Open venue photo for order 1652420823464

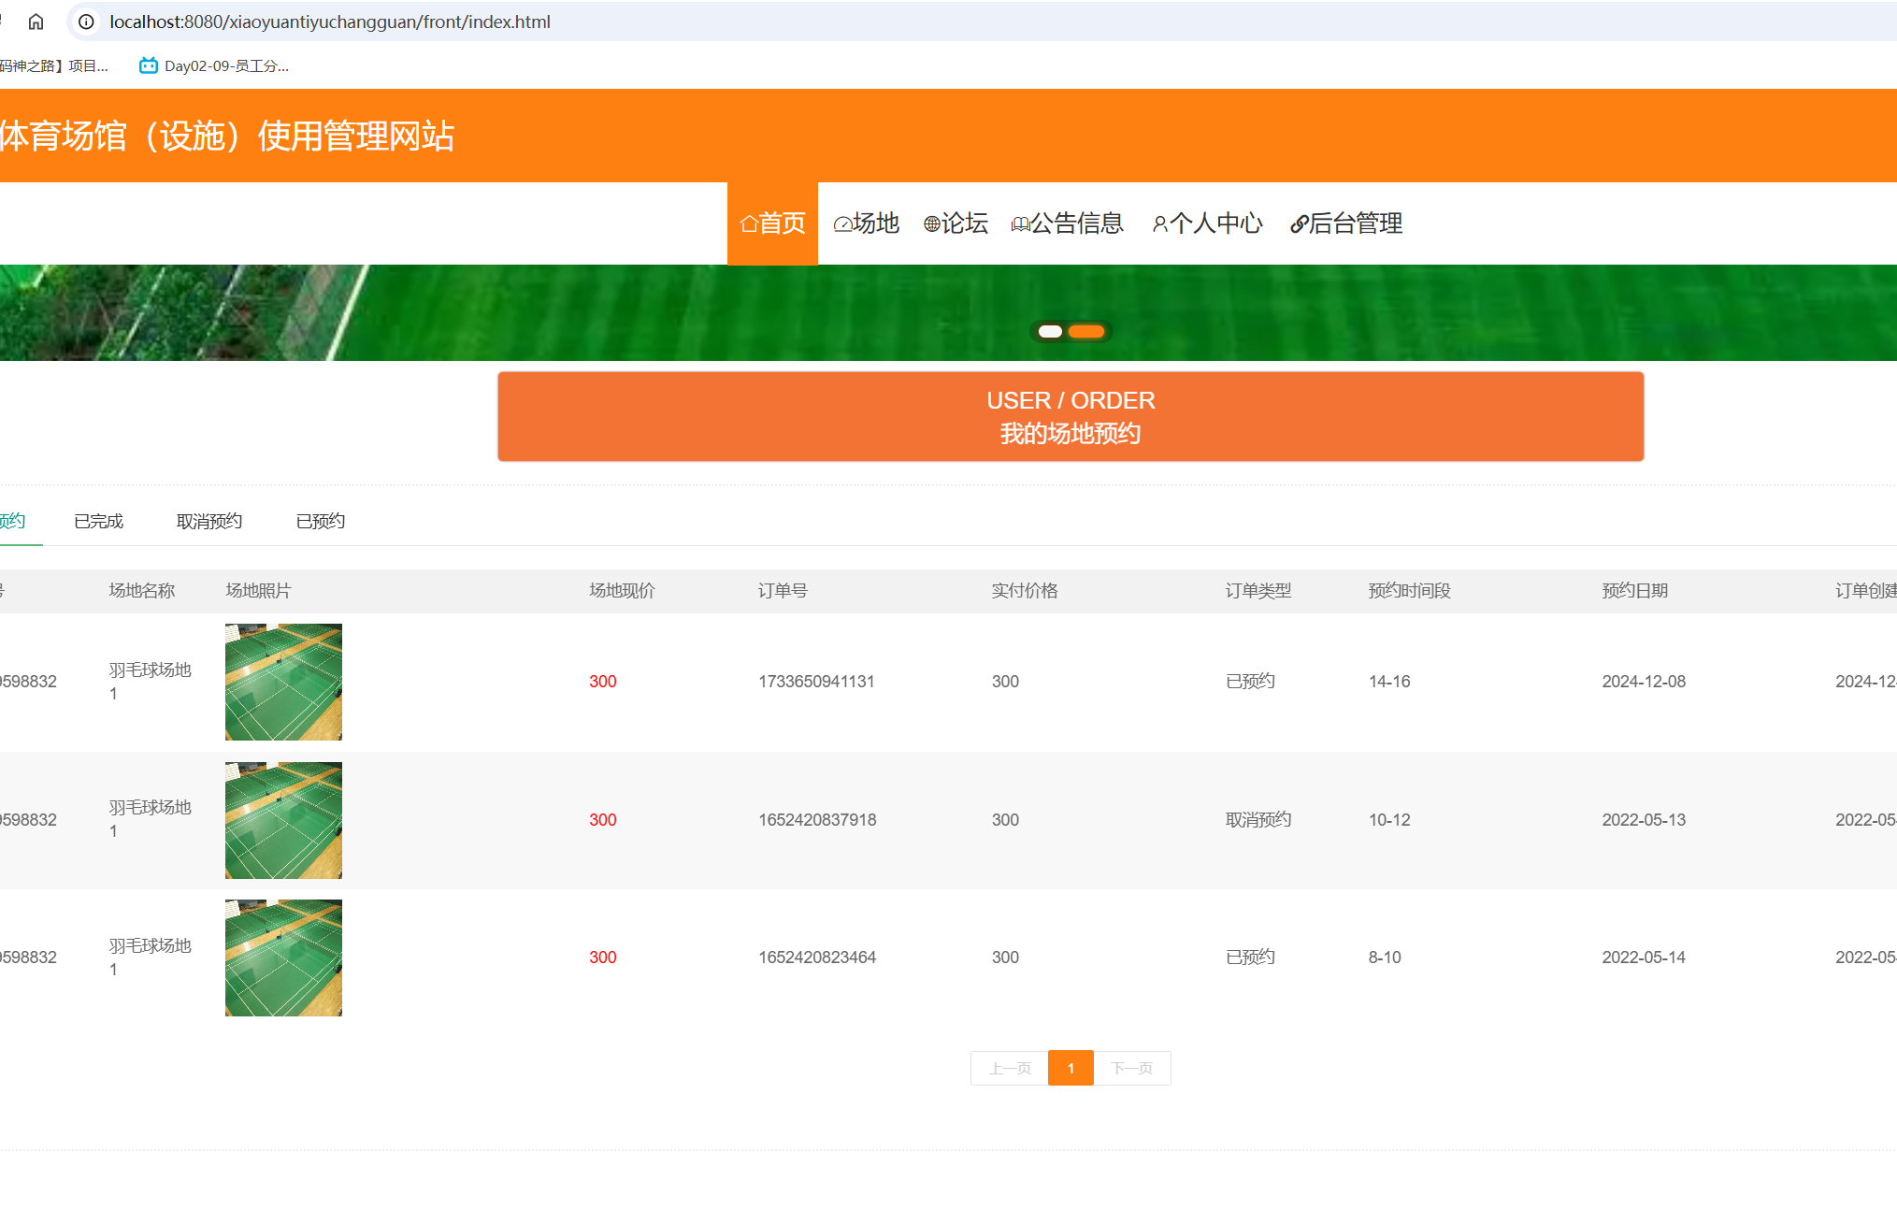[283, 958]
